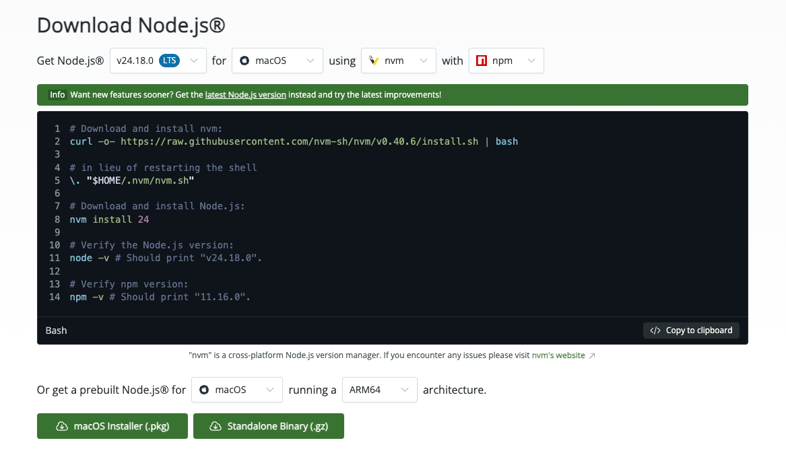This screenshot has height=455, width=786.
Task: Click the '# in lieu of restarting the shell' comment
Action: point(164,168)
